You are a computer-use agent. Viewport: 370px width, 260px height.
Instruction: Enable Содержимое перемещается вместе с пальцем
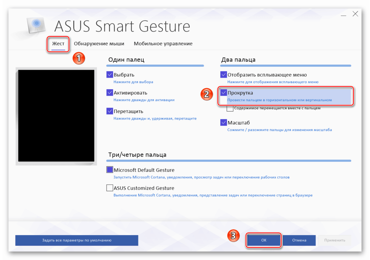(x=230, y=108)
